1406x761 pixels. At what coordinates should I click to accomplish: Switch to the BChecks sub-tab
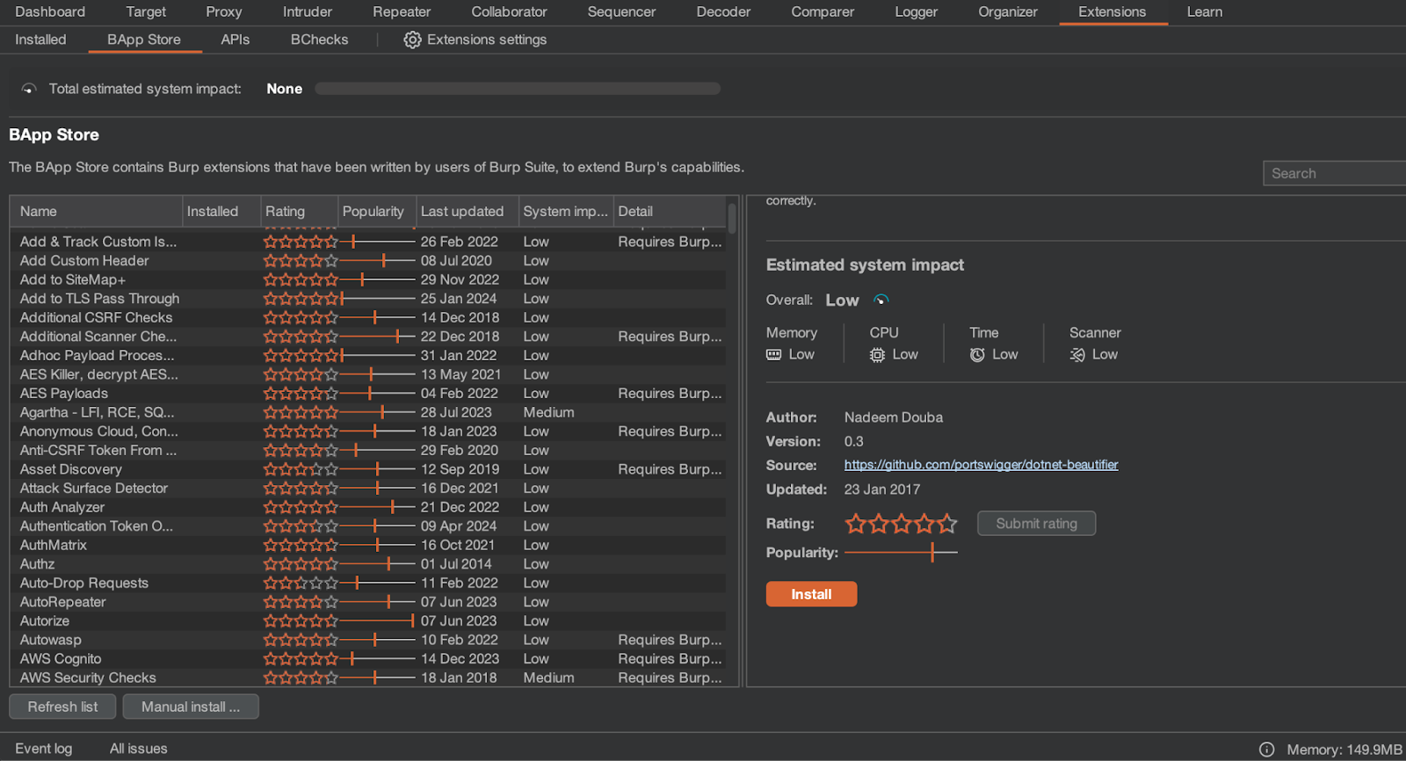pyautogui.click(x=319, y=40)
